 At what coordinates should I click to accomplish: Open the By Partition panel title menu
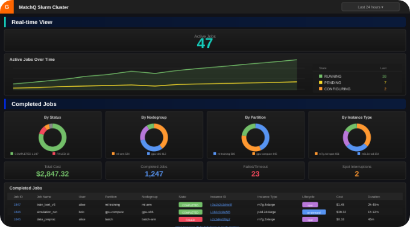tap(255, 117)
